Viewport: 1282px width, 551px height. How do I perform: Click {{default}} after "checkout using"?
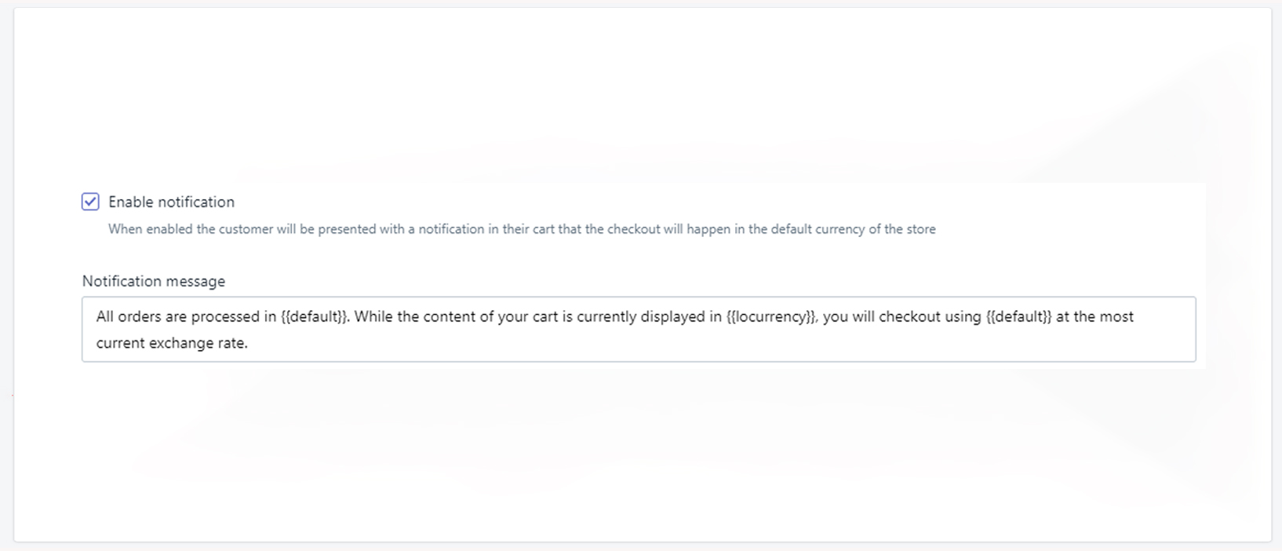pos(1018,317)
